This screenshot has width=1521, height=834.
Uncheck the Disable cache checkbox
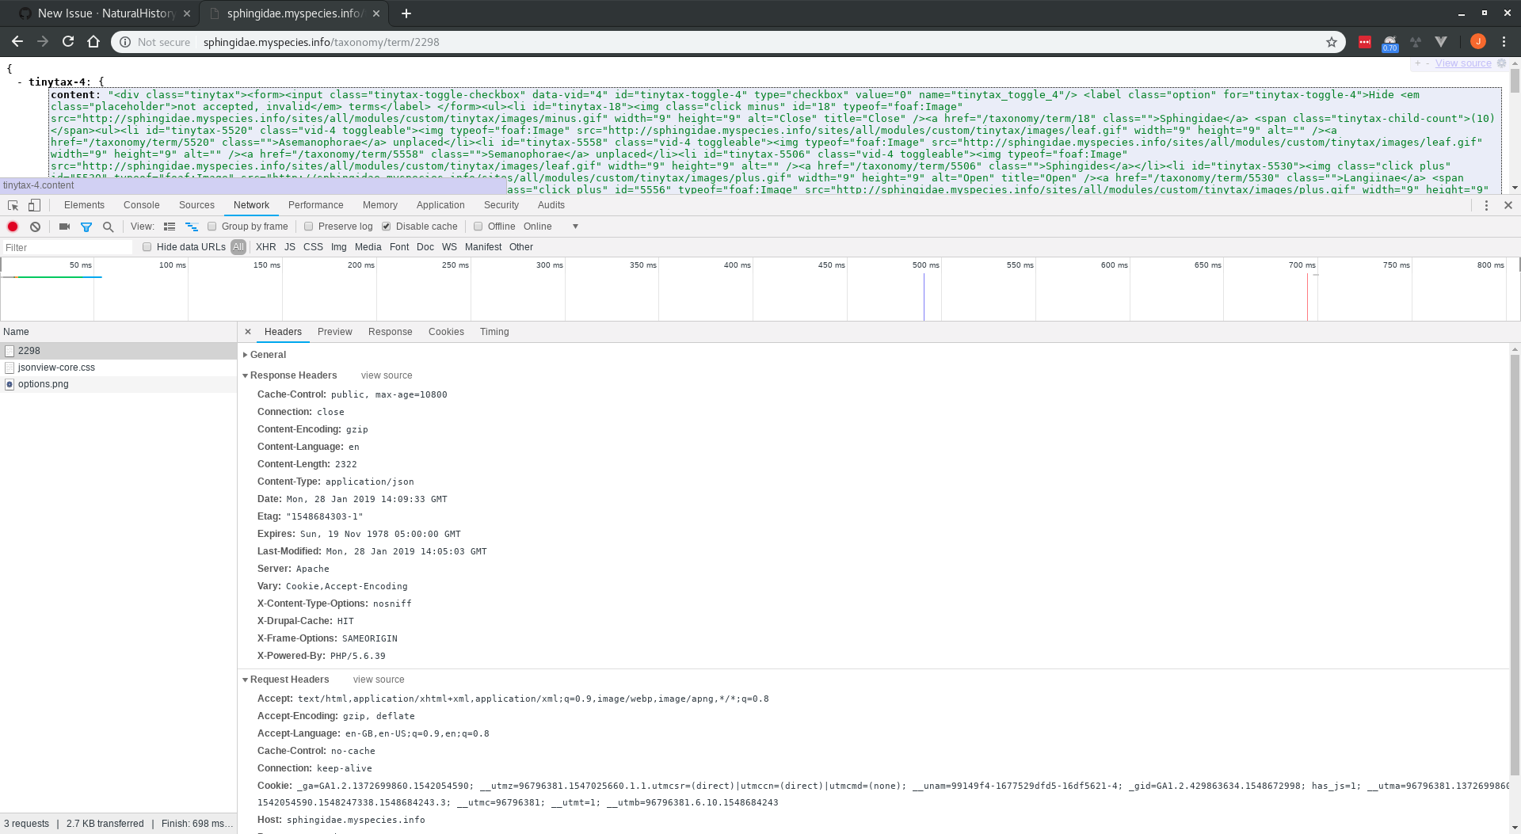point(386,226)
